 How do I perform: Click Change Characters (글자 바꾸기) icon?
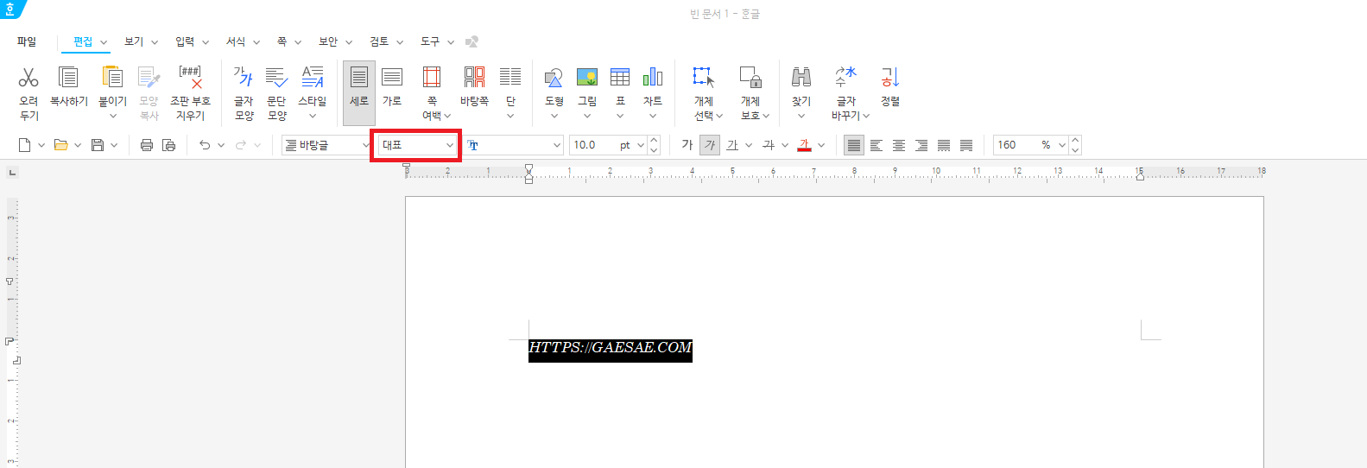(845, 78)
